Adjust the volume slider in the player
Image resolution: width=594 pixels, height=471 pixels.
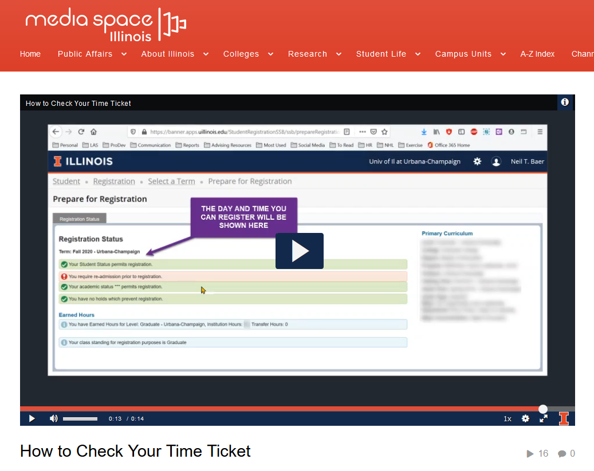coord(80,418)
